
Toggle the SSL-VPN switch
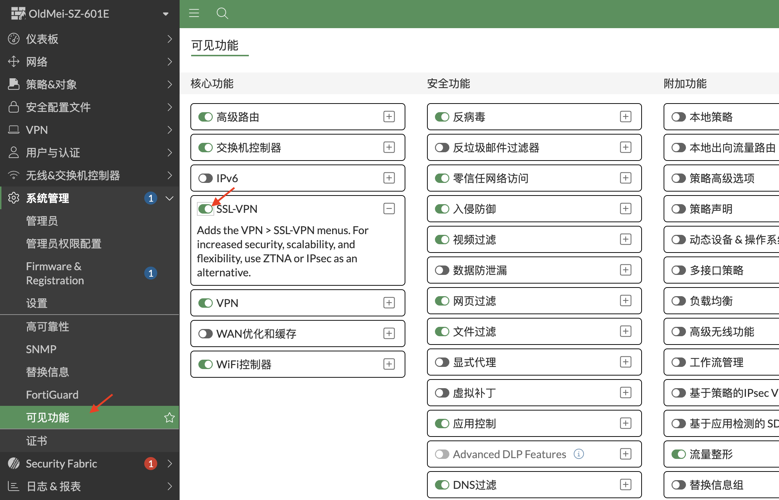click(x=206, y=209)
